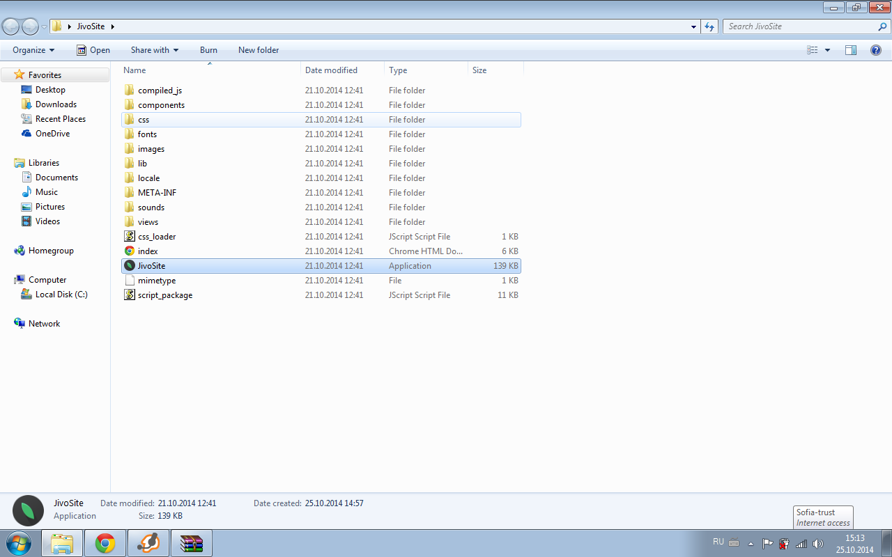Select the Chrome icon of index file

click(x=130, y=251)
